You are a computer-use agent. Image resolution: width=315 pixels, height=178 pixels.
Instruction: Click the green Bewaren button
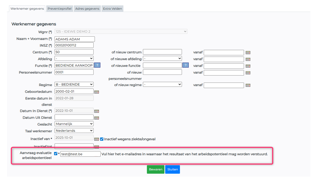(155, 169)
